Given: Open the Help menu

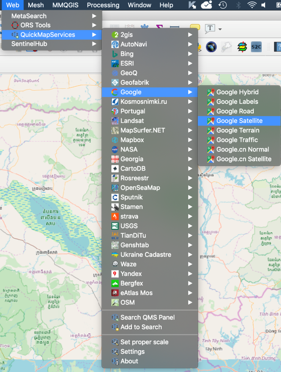Looking at the screenshot, I should [166, 5].
